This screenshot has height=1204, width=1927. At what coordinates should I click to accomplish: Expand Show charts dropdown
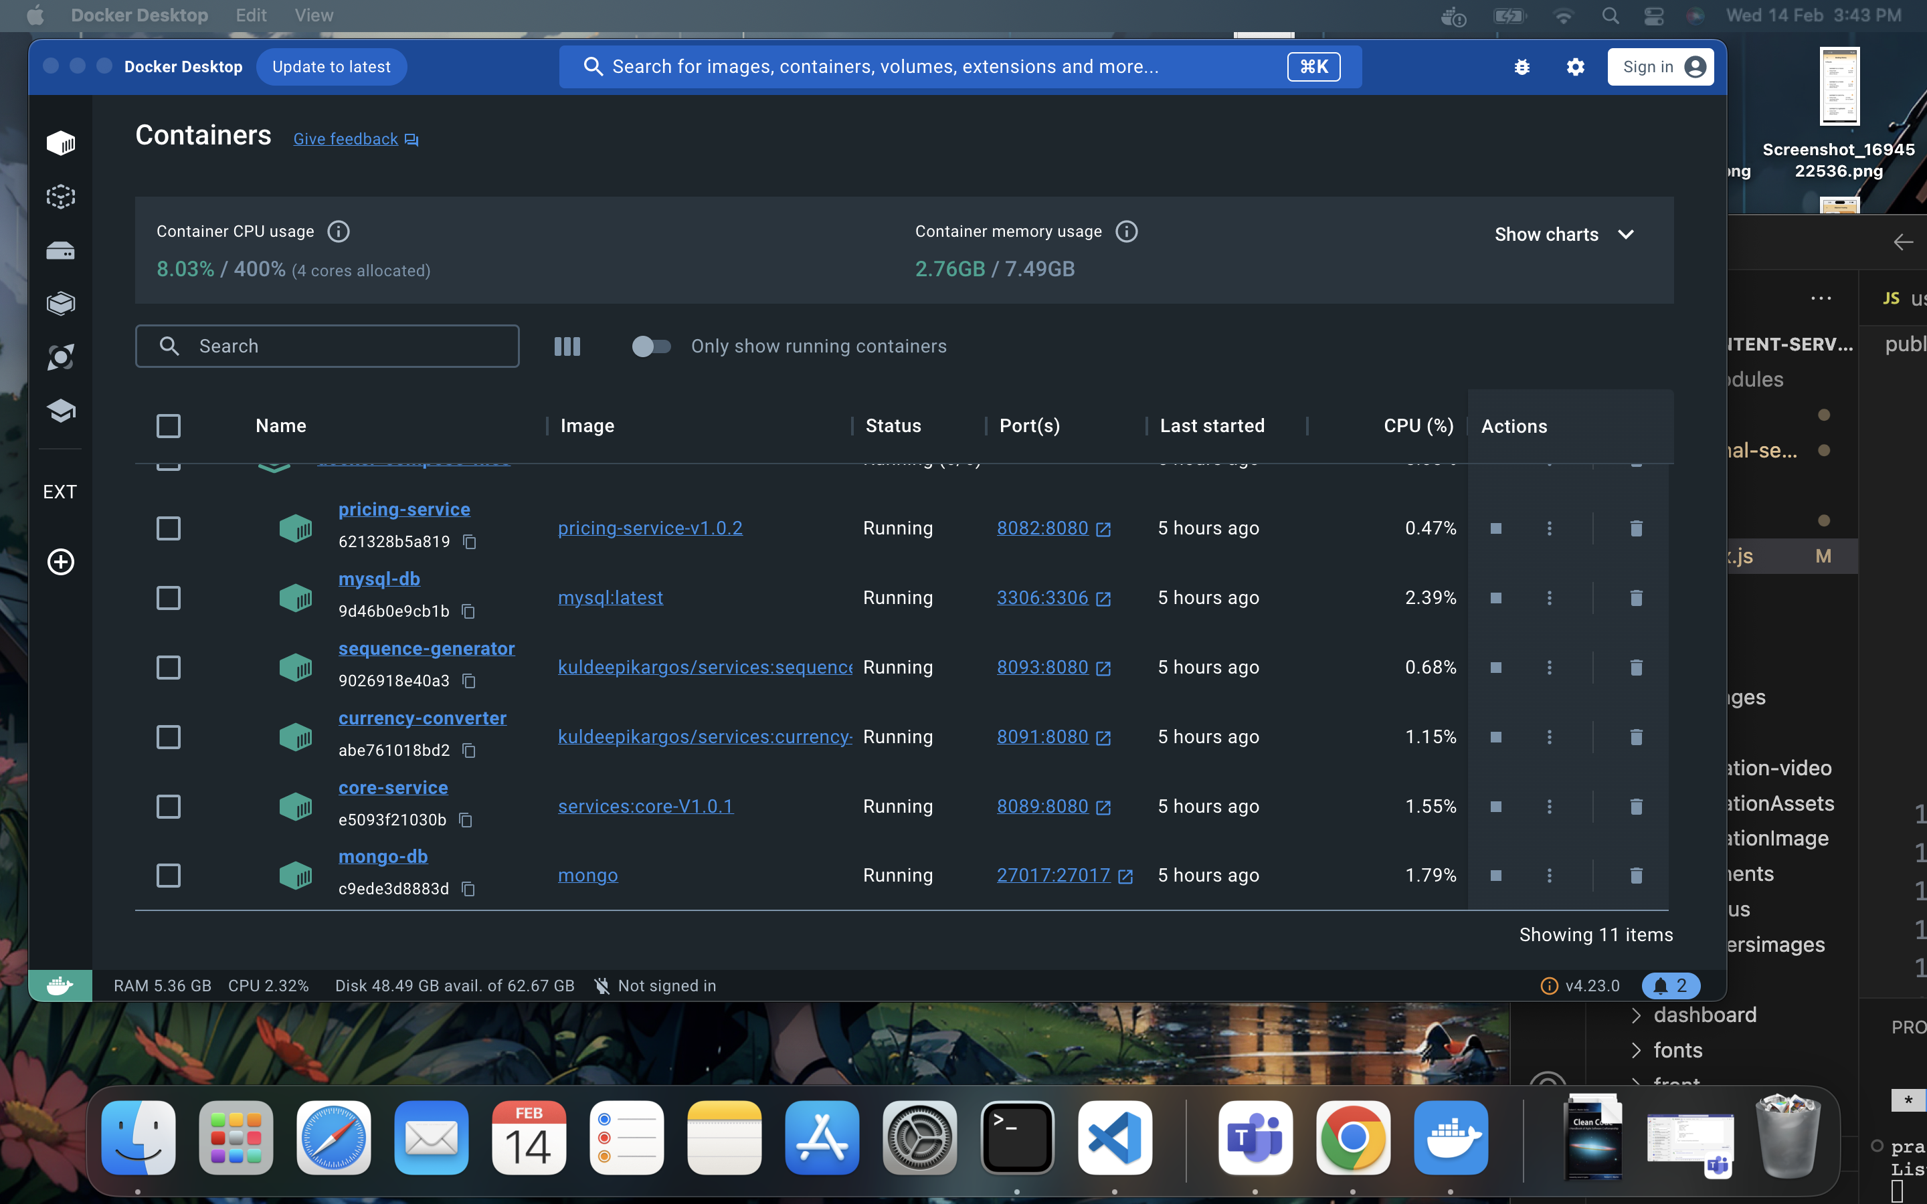click(1564, 234)
